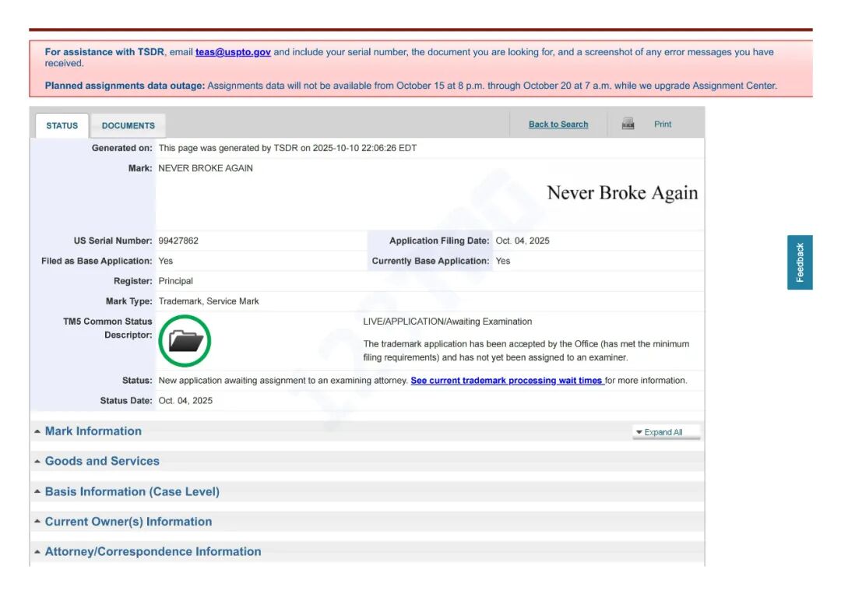The width and height of the screenshot is (841, 594).
Task: Click the Application Filing Date value
Action: [523, 241]
